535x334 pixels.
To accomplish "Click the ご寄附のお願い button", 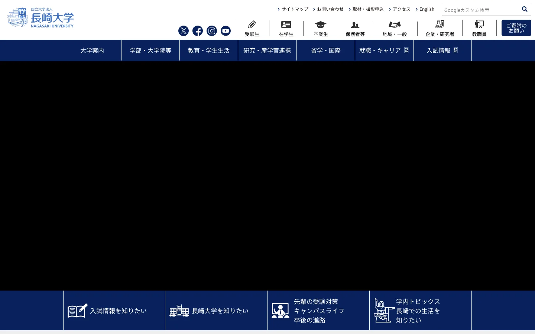I will [x=516, y=28].
